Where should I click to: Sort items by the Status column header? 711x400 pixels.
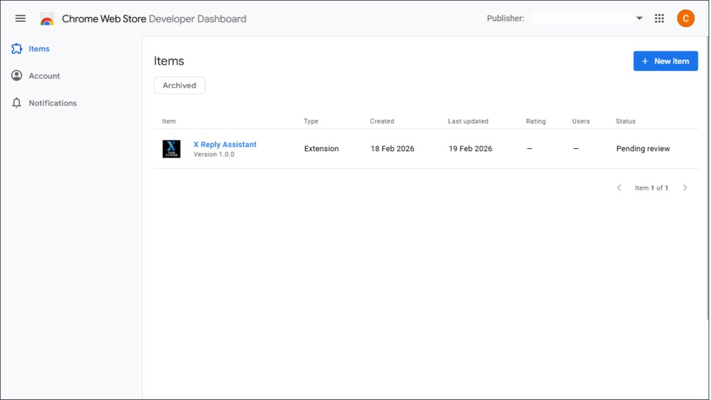tap(625, 121)
